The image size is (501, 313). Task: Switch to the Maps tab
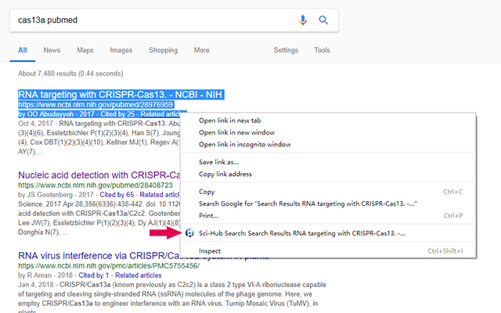(x=85, y=51)
